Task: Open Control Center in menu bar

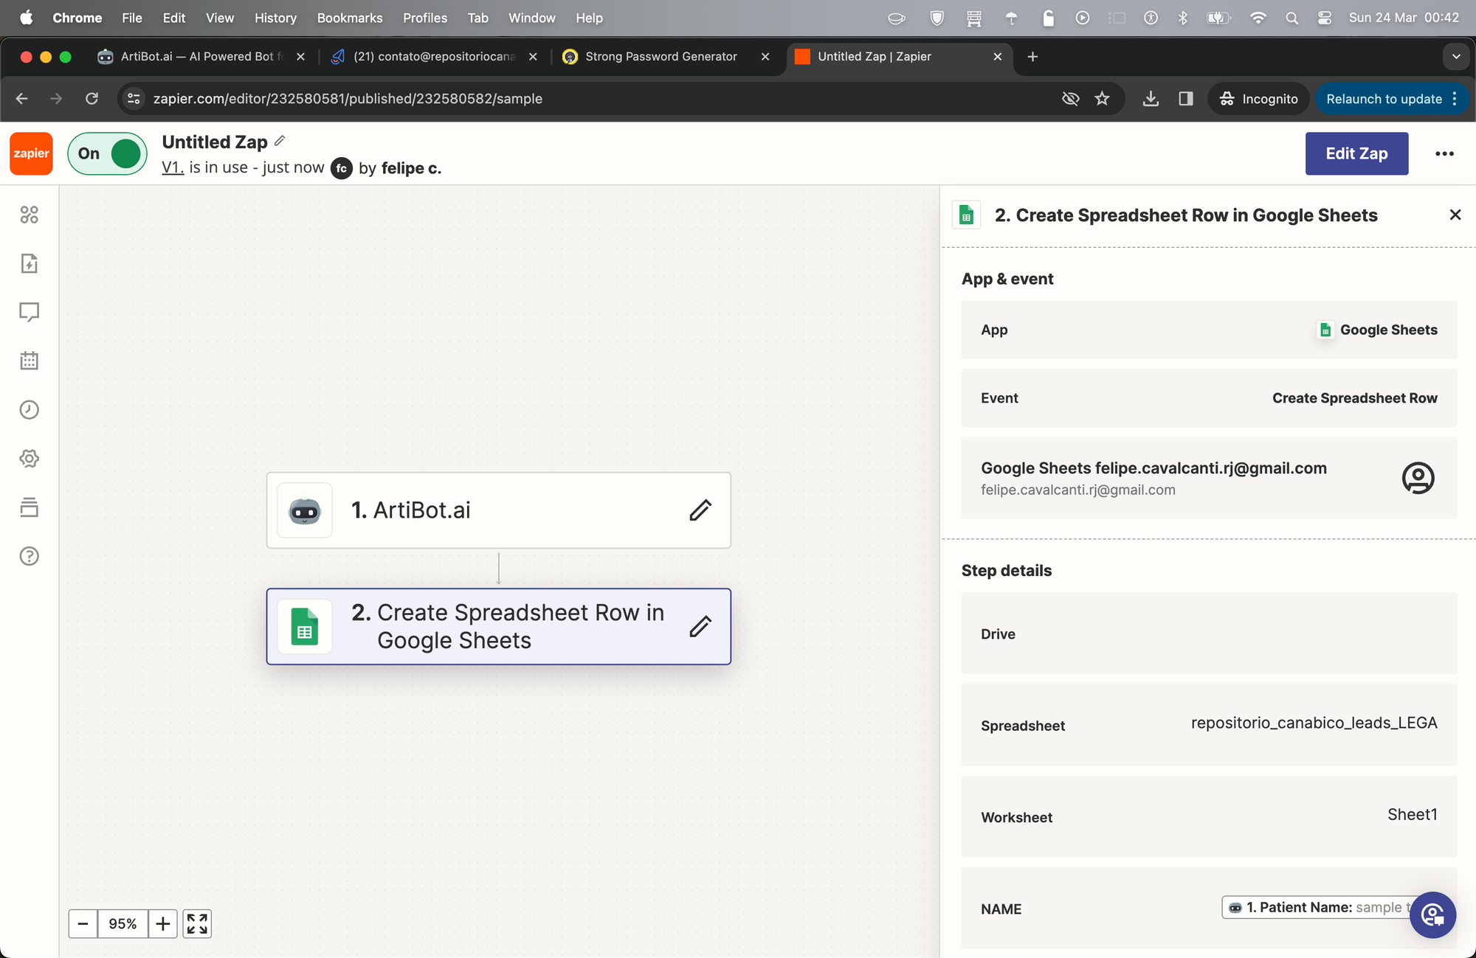Action: tap(1325, 18)
